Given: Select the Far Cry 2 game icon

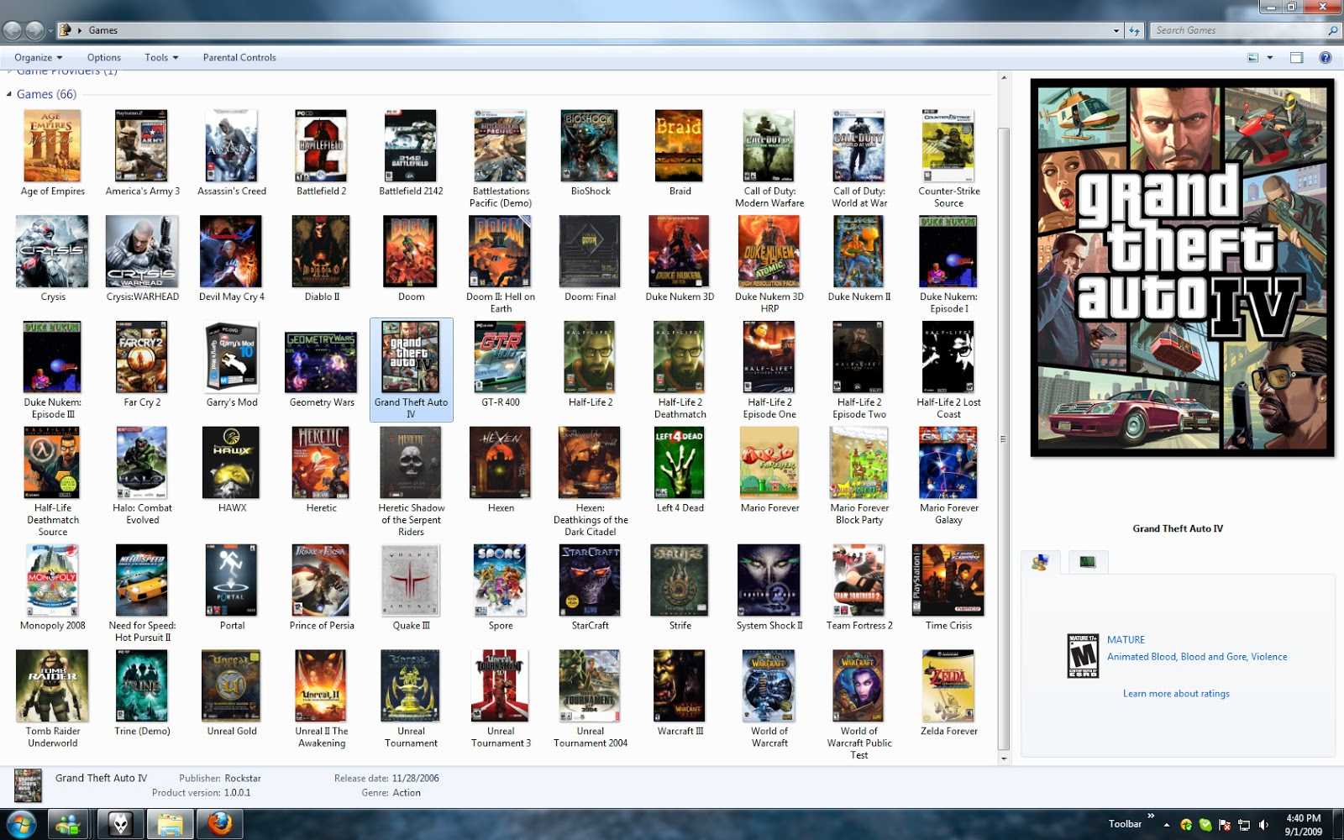Looking at the screenshot, I should coord(142,358).
